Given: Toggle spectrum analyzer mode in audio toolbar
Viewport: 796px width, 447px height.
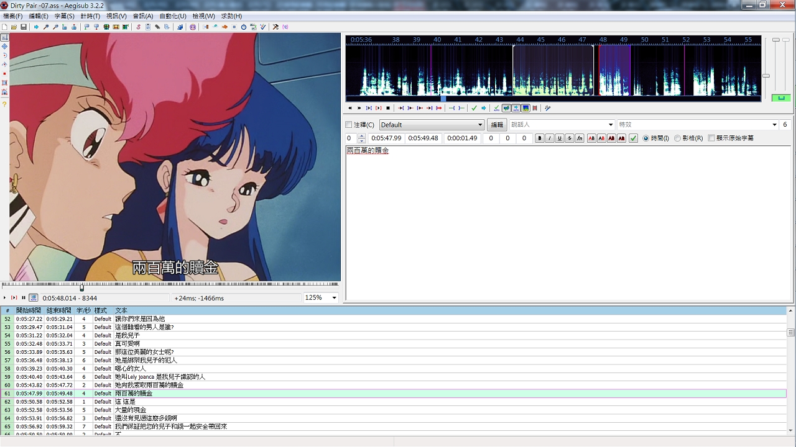Looking at the screenshot, I should tap(525, 108).
